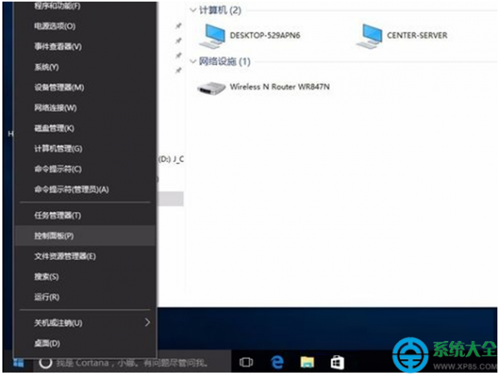Open the Store taskbar icon
Viewport: 499px width, 375px height.
[338, 363]
